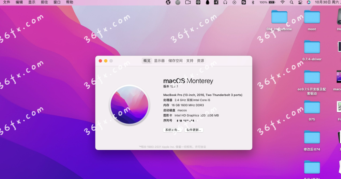The height and width of the screenshot is (179, 341).
Task: Click the fan control menu bar icon
Action: 168,3
